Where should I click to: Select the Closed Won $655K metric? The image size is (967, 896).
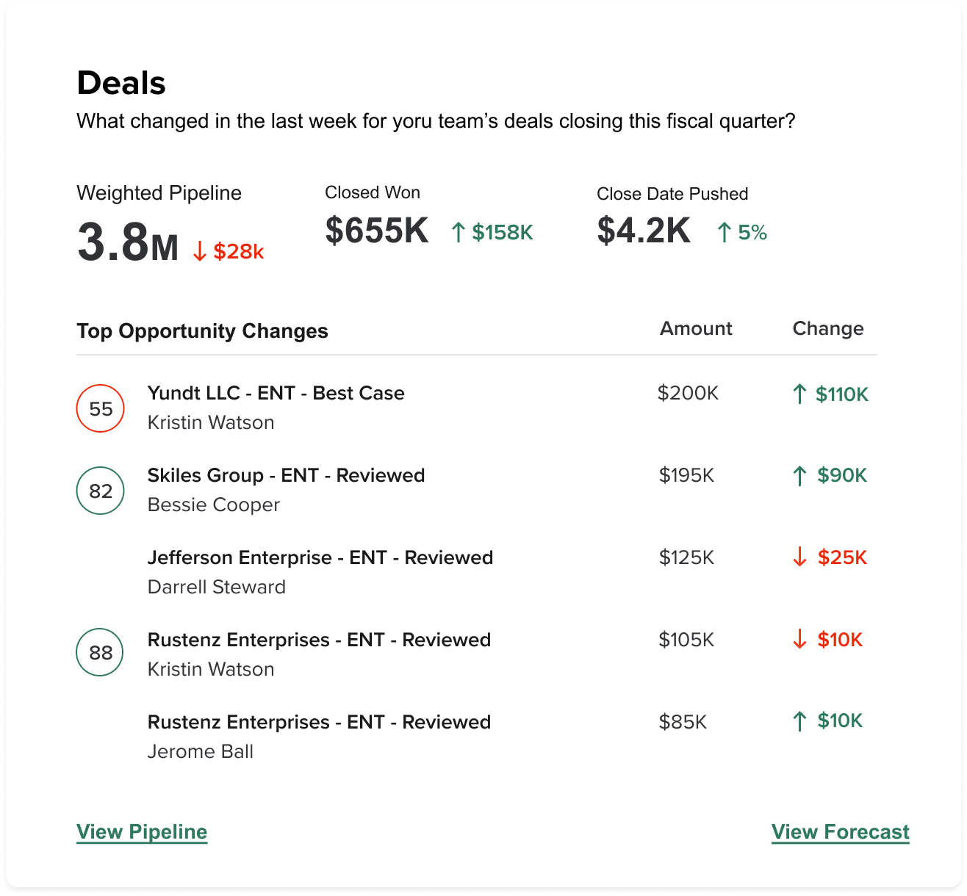coord(377,231)
